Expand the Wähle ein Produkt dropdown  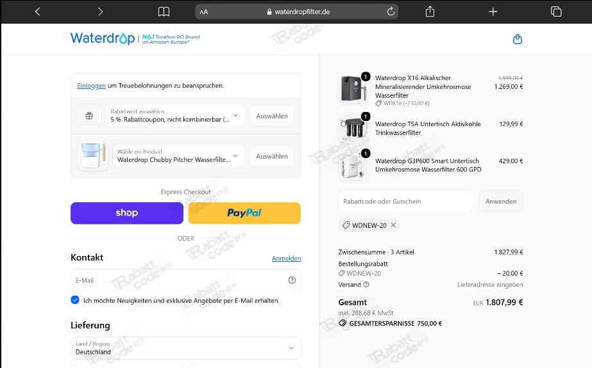click(x=178, y=156)
